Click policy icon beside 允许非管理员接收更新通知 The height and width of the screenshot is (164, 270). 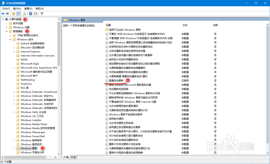coord(107,106)
